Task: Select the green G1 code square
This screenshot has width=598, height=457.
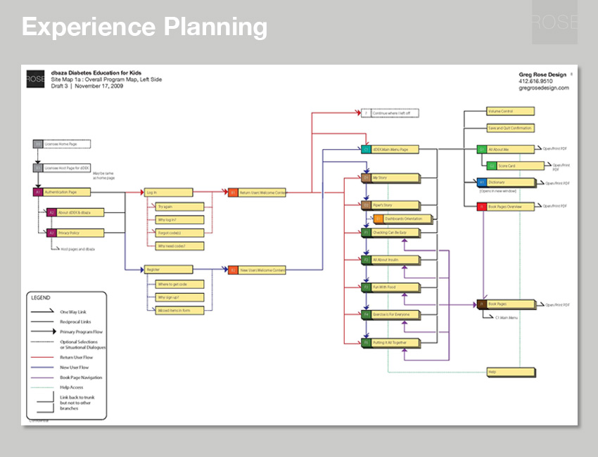Action: [x=482, y=150]
